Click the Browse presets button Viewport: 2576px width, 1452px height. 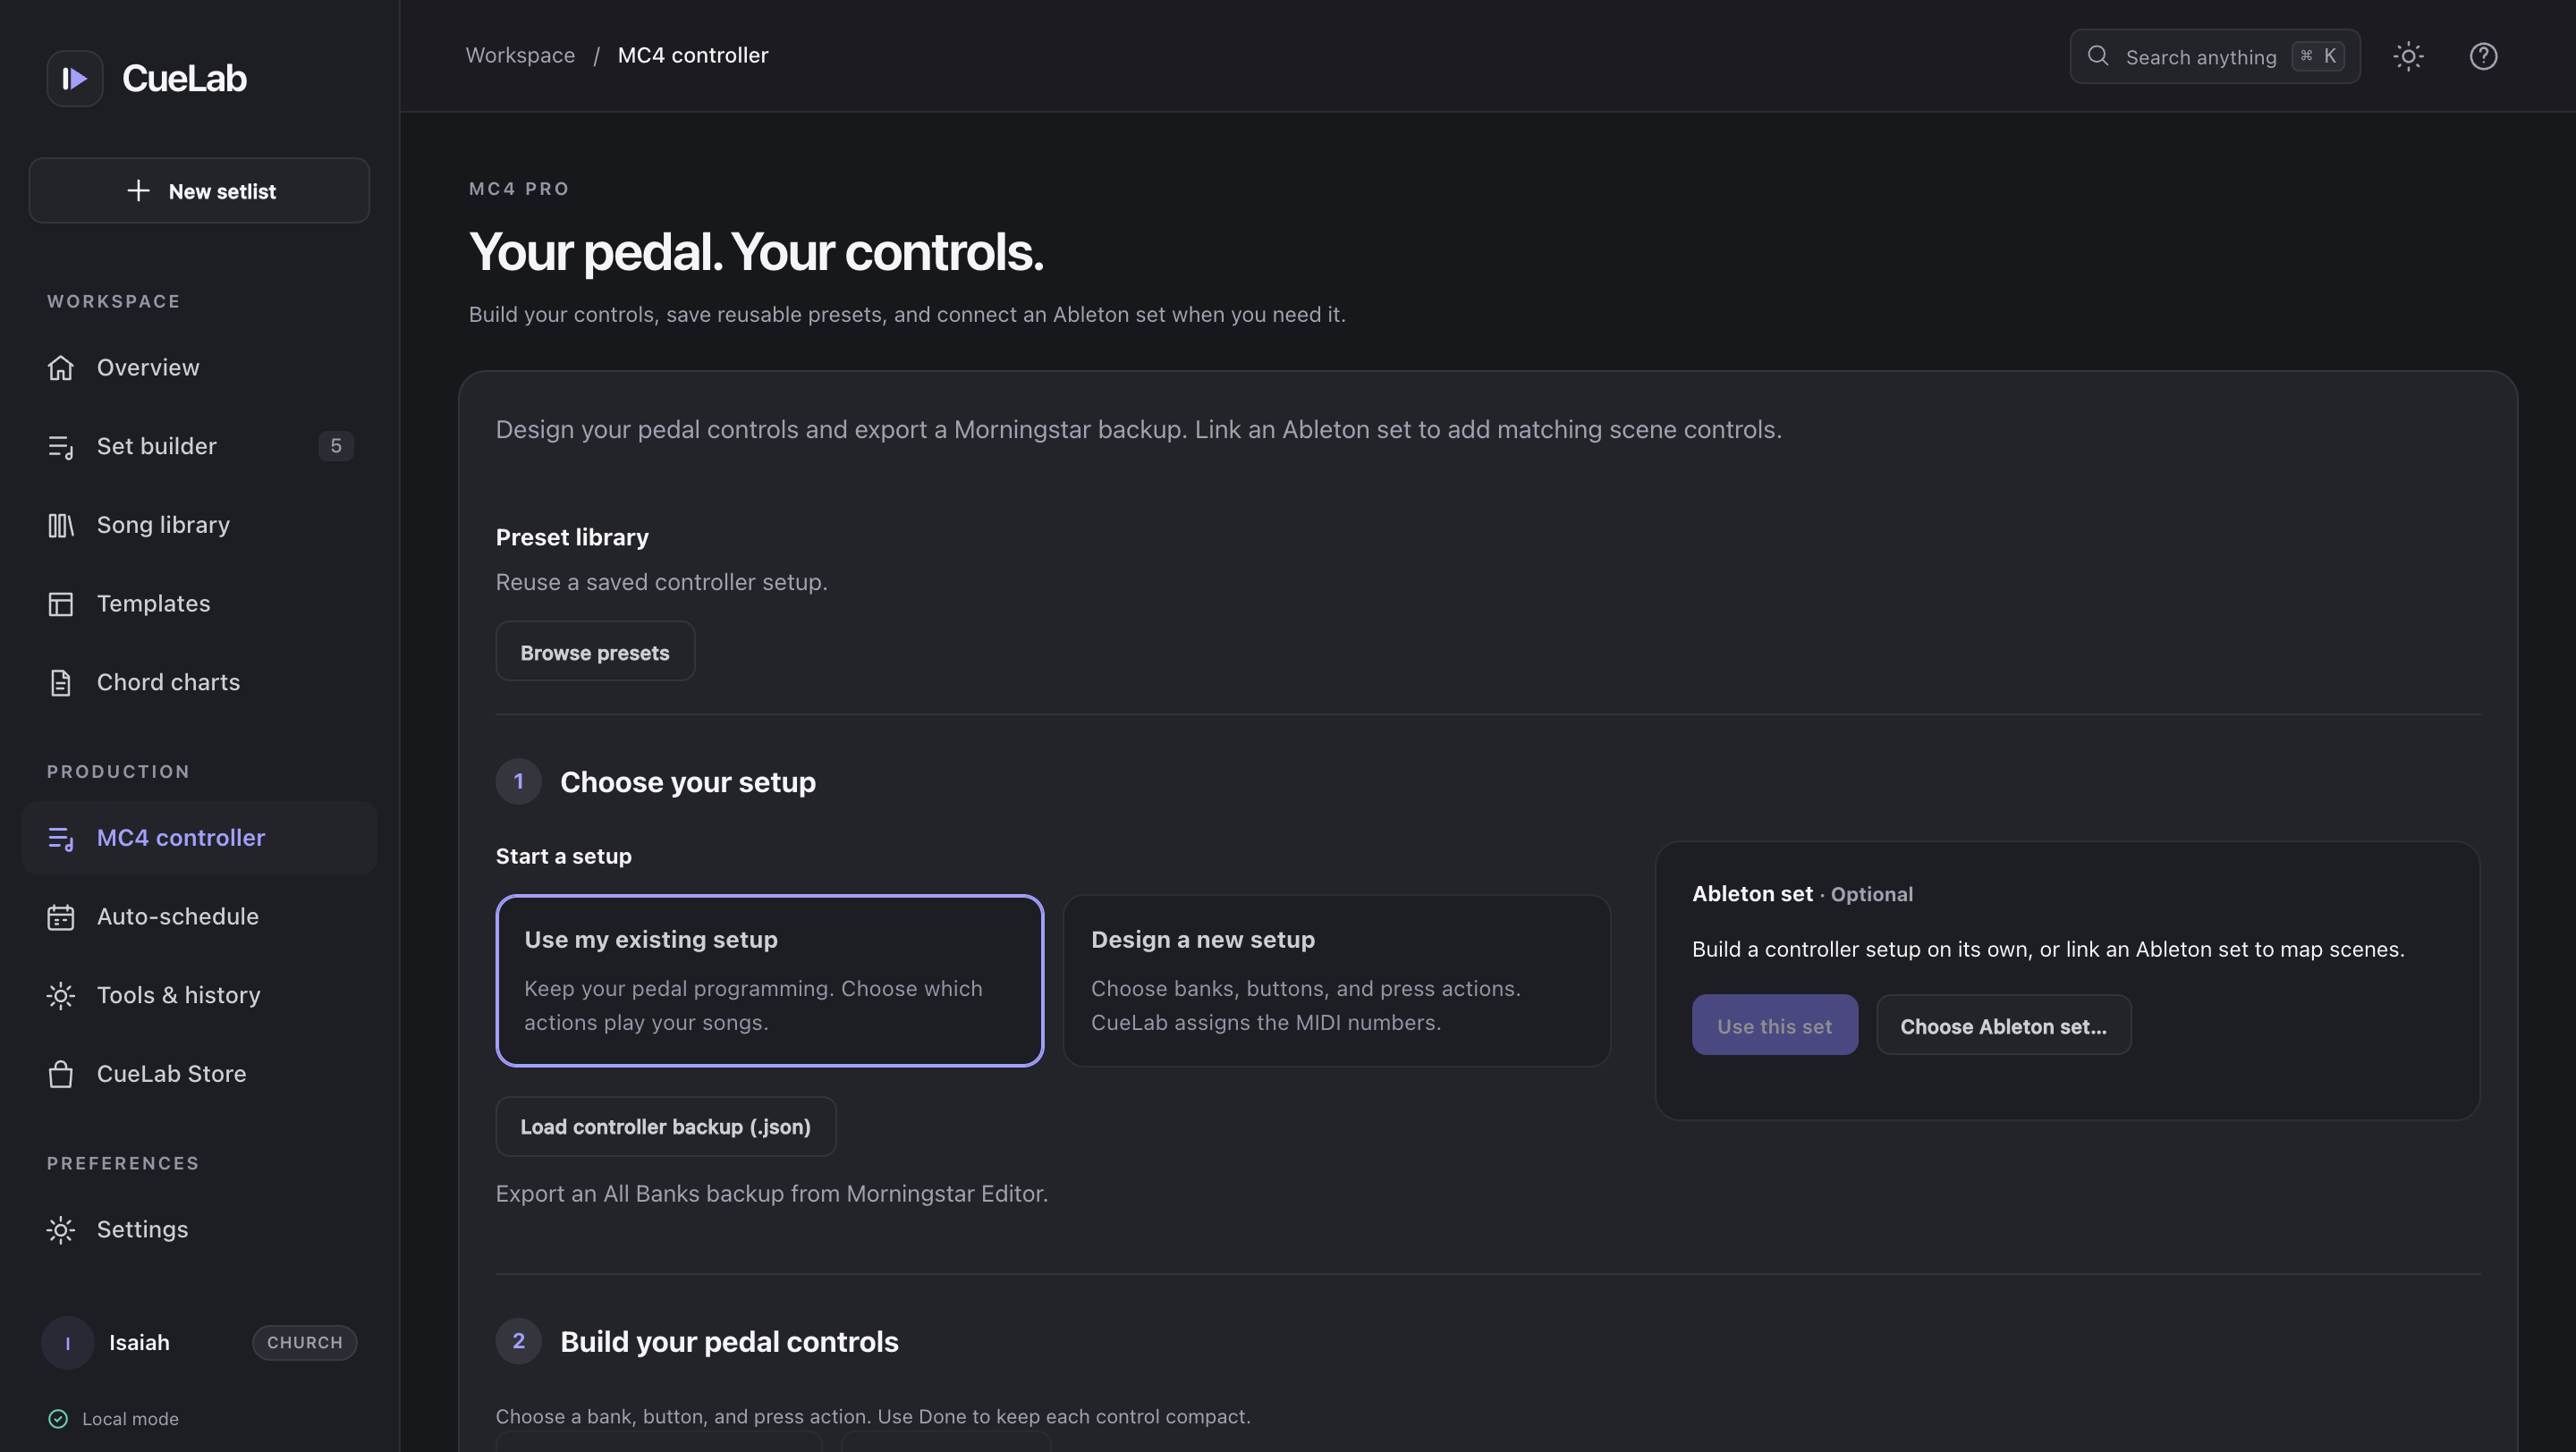pos(595,652)
